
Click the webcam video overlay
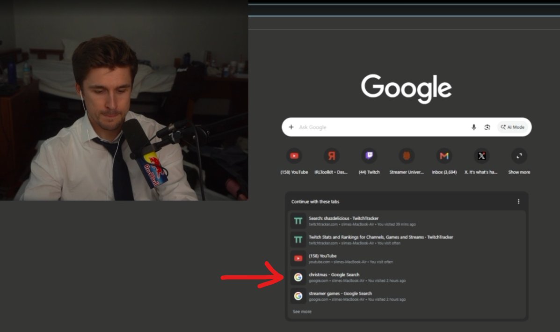(x=124, y=100)
